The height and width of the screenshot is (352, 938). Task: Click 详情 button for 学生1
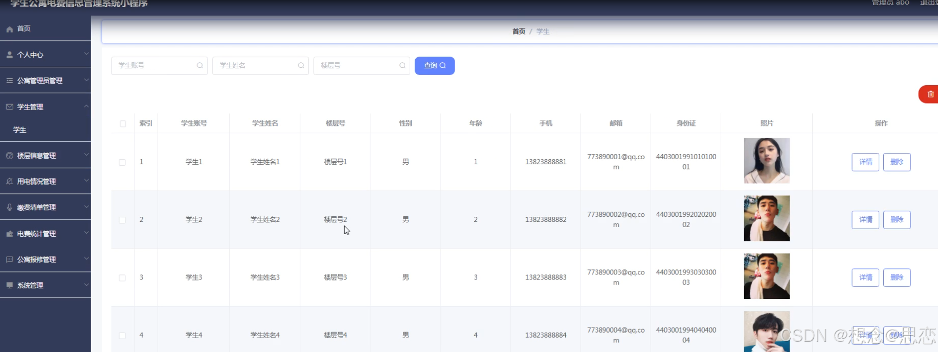pos(865,162)
